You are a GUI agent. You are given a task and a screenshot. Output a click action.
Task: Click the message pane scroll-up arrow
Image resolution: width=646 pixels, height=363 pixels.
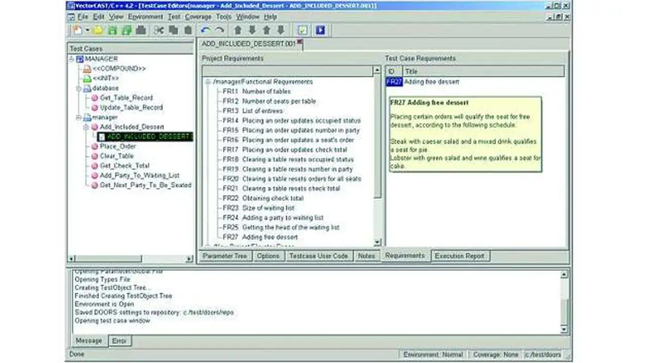tap(564, 274)
